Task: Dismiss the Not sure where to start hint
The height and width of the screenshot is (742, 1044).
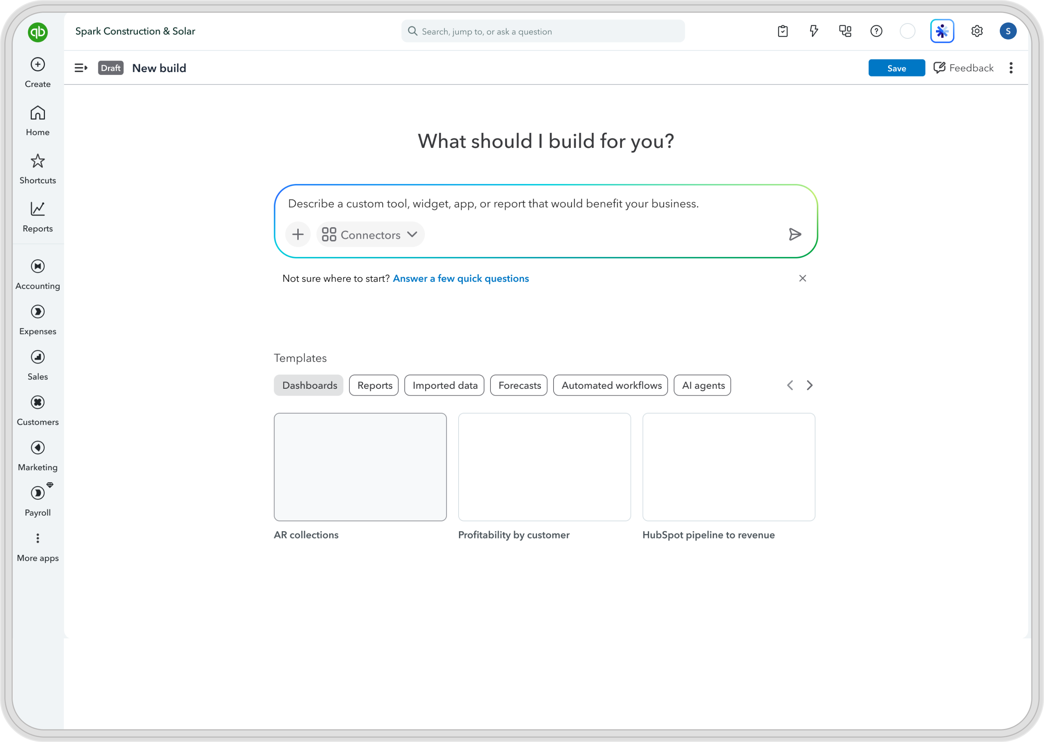Action: click(803, 278)
